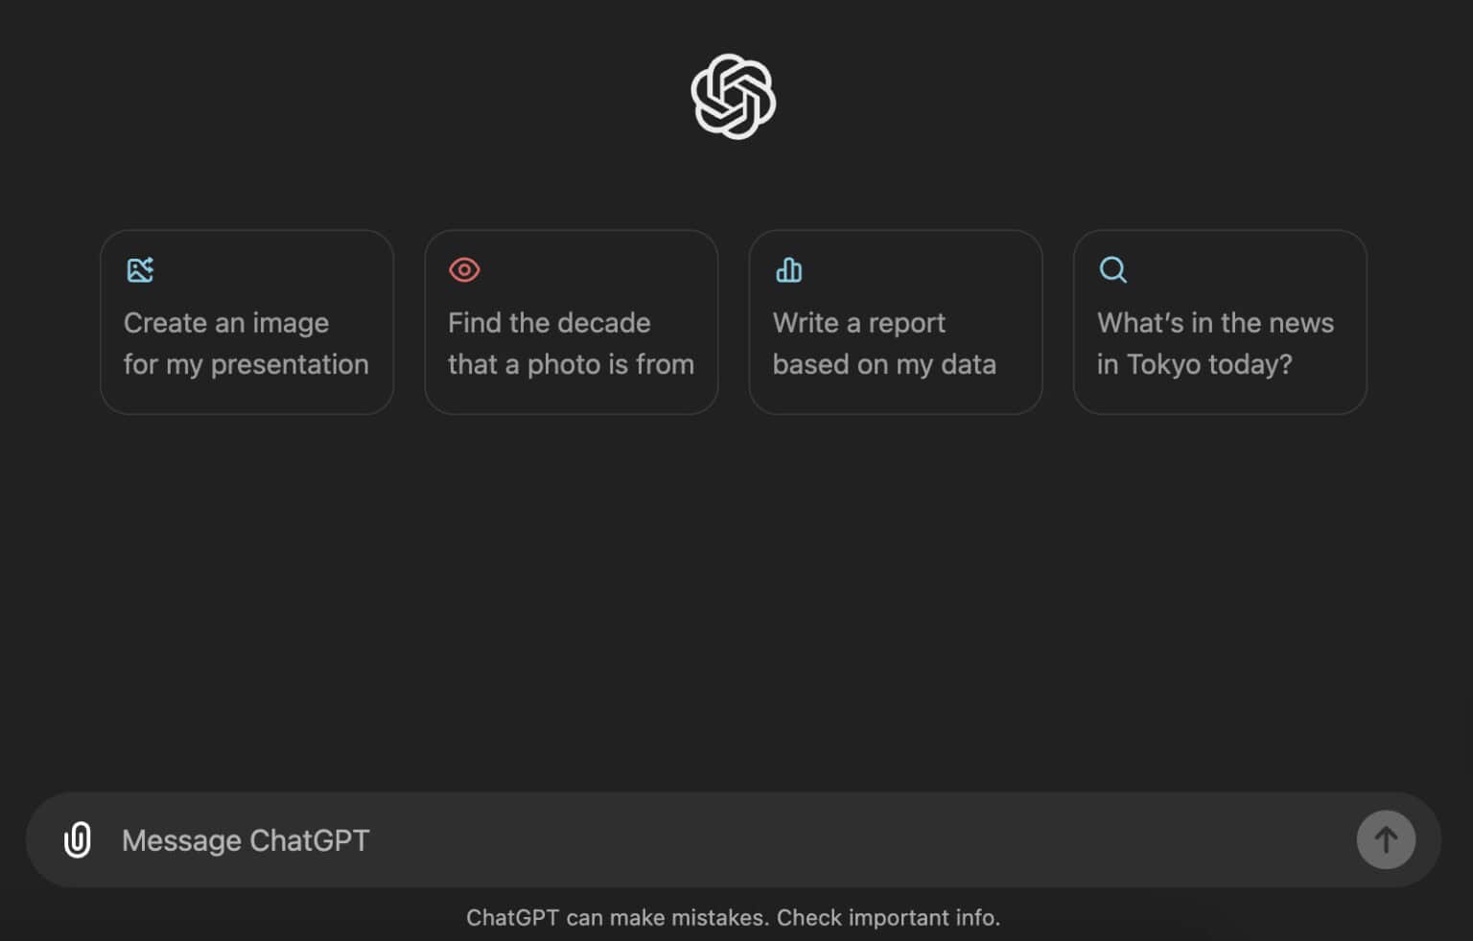Click inside the rounded message composer bar

click(671, 839)
